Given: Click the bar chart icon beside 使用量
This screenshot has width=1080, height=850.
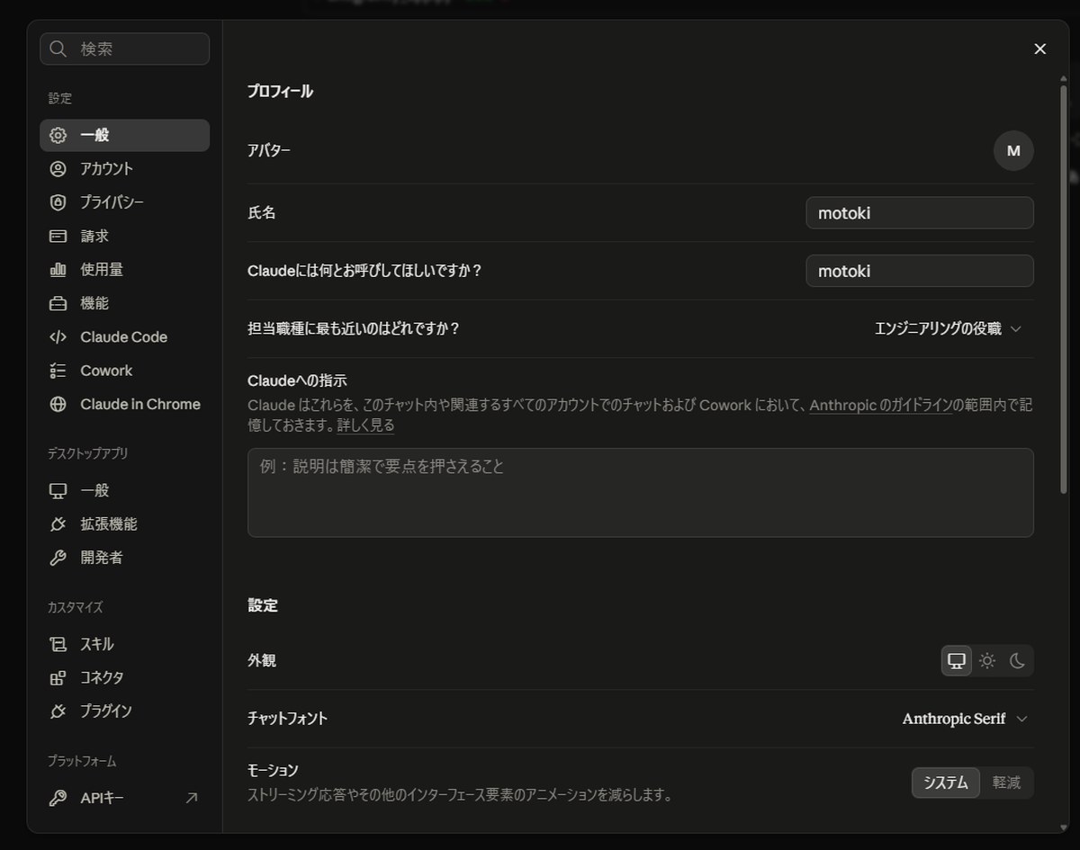Looking at the screenshot, I should (x=58, y=269).
